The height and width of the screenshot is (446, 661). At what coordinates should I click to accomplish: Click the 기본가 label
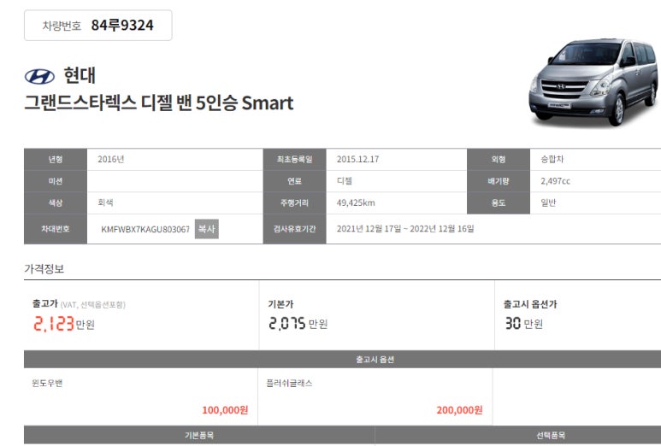point(280,304)
